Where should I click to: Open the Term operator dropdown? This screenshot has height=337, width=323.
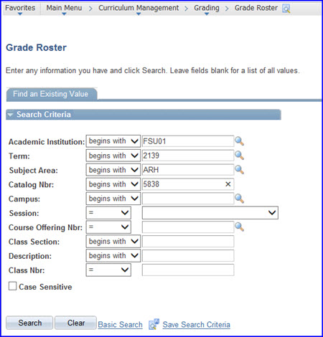pyautogui.click(x=113, y=156)
